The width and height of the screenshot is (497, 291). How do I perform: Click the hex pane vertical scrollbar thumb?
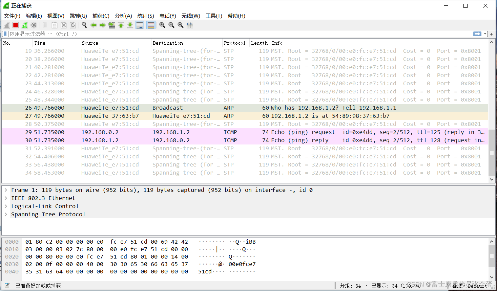[492, 256]
